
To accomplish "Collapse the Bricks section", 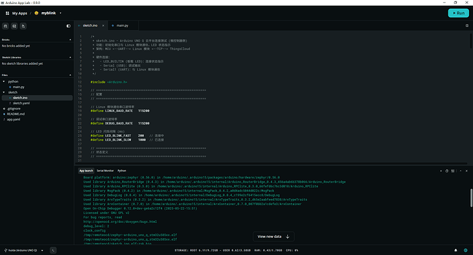I will tap(71, 40).
